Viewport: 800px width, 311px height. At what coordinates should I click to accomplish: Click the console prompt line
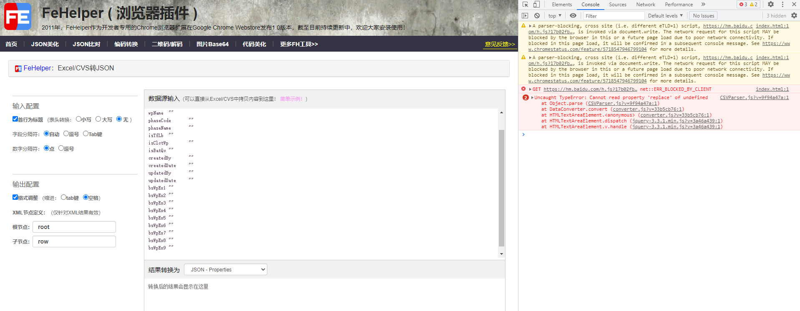(659, 134)
